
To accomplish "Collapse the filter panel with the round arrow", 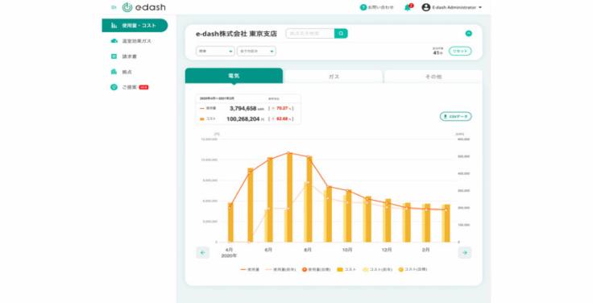I will [469, 33].
